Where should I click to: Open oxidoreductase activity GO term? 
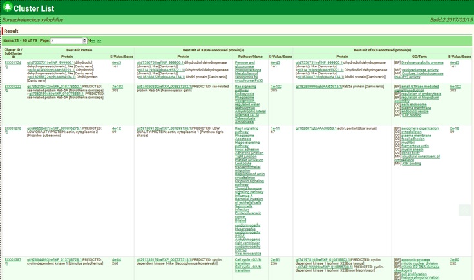(420, 70)
